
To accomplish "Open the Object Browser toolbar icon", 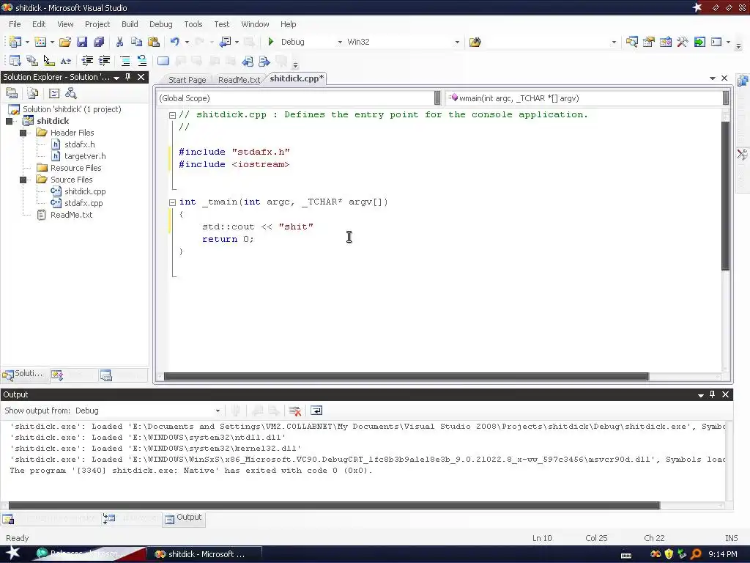I will point(665,42).
